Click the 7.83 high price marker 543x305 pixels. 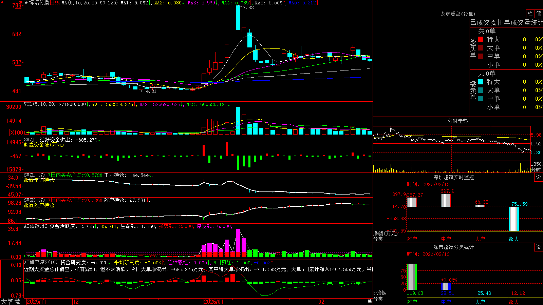click(x=248, y=7)
